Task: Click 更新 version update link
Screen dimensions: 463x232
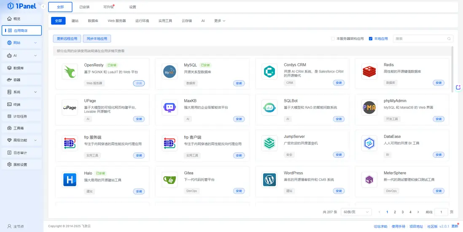Action: pyautogui.click(x=455, y=227)
